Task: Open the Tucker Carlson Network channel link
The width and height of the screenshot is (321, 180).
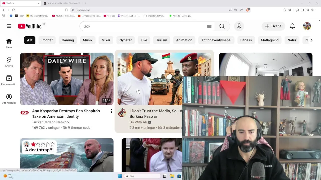Action: pyautogui.click(x=51, y=122)
